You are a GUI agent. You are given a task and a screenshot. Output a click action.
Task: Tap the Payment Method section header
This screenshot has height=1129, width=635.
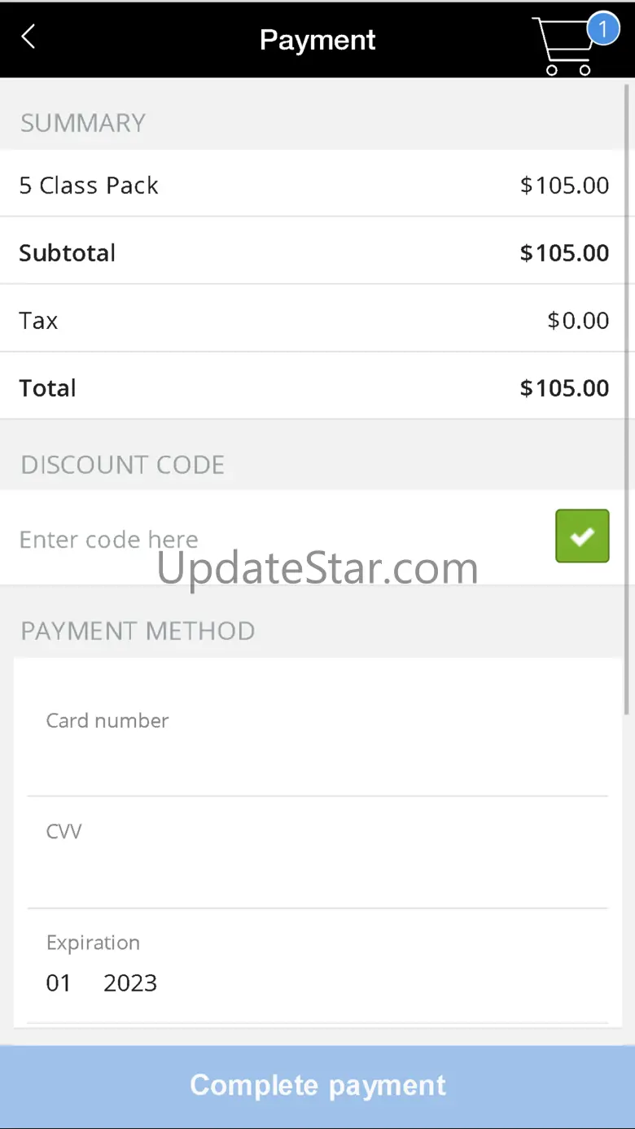(x=138, y=631)
